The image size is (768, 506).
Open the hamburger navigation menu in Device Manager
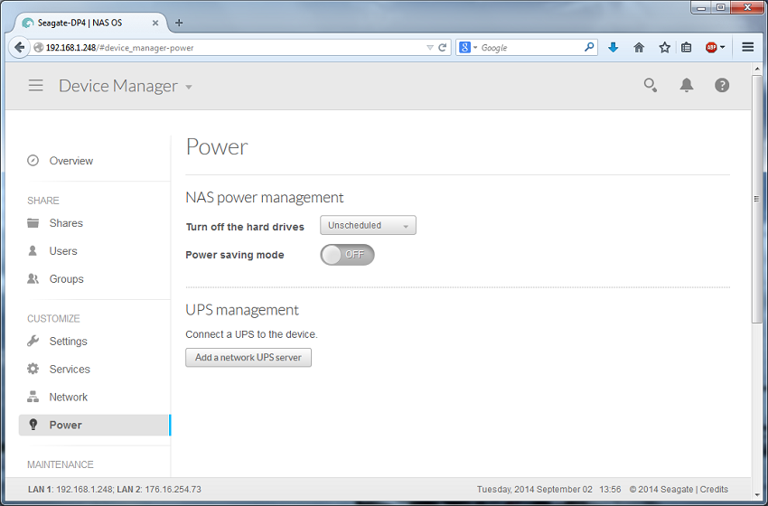(x=36, y=86)
